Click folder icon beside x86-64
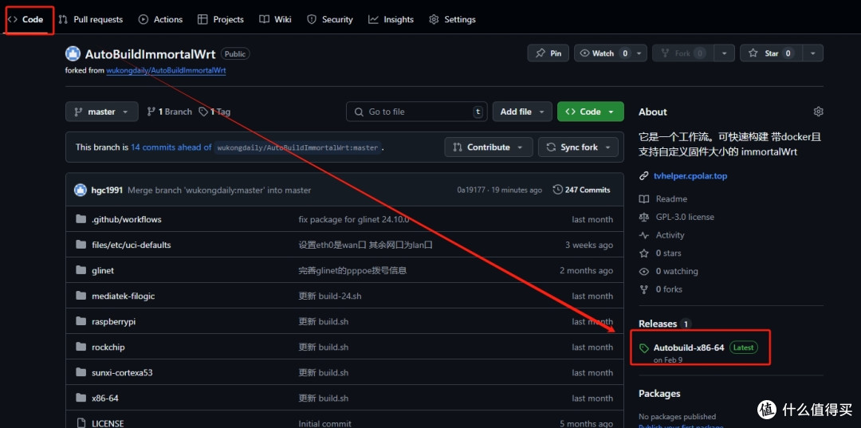Image resolution: width=861 pixels, height=428 pixels. tap(81, 398)
